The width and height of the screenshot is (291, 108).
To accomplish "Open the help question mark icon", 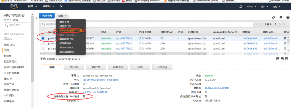I will click(x=288, y=17).
